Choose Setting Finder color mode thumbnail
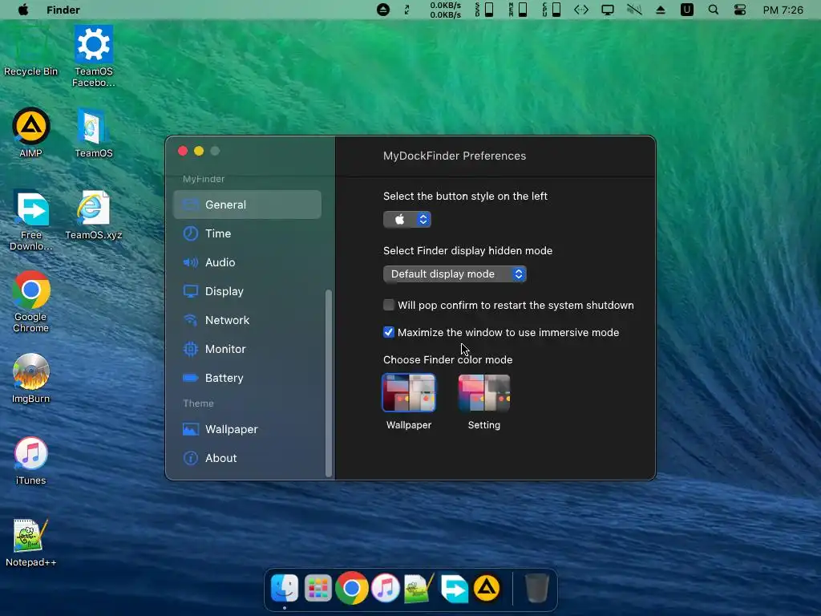Screen dimensions: 821x616 [483, 393]
